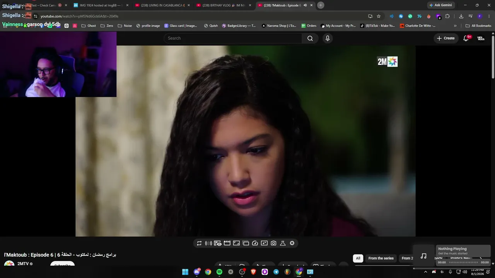Open the Naroma Shop bookmark
This screenshot has width=495, height=278.
[279, 26]
